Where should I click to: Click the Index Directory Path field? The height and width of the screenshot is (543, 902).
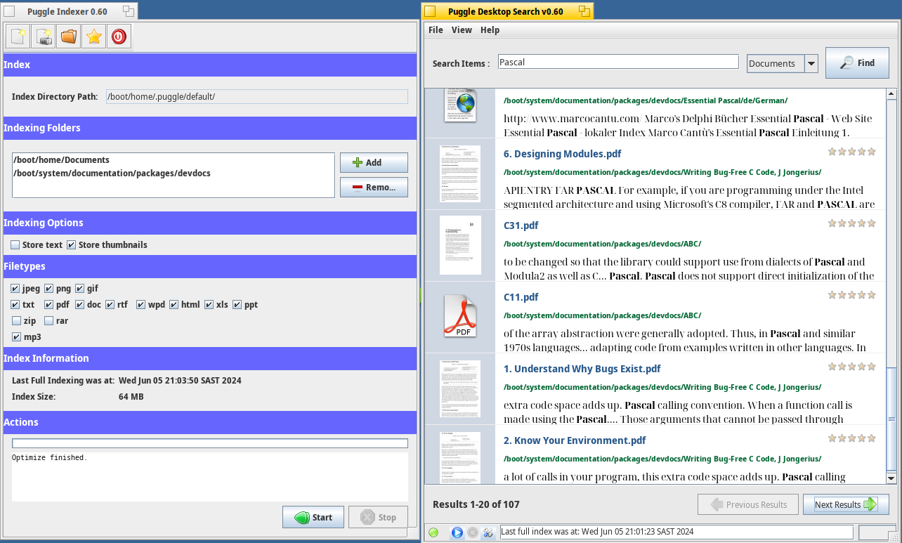coord(256,97)
